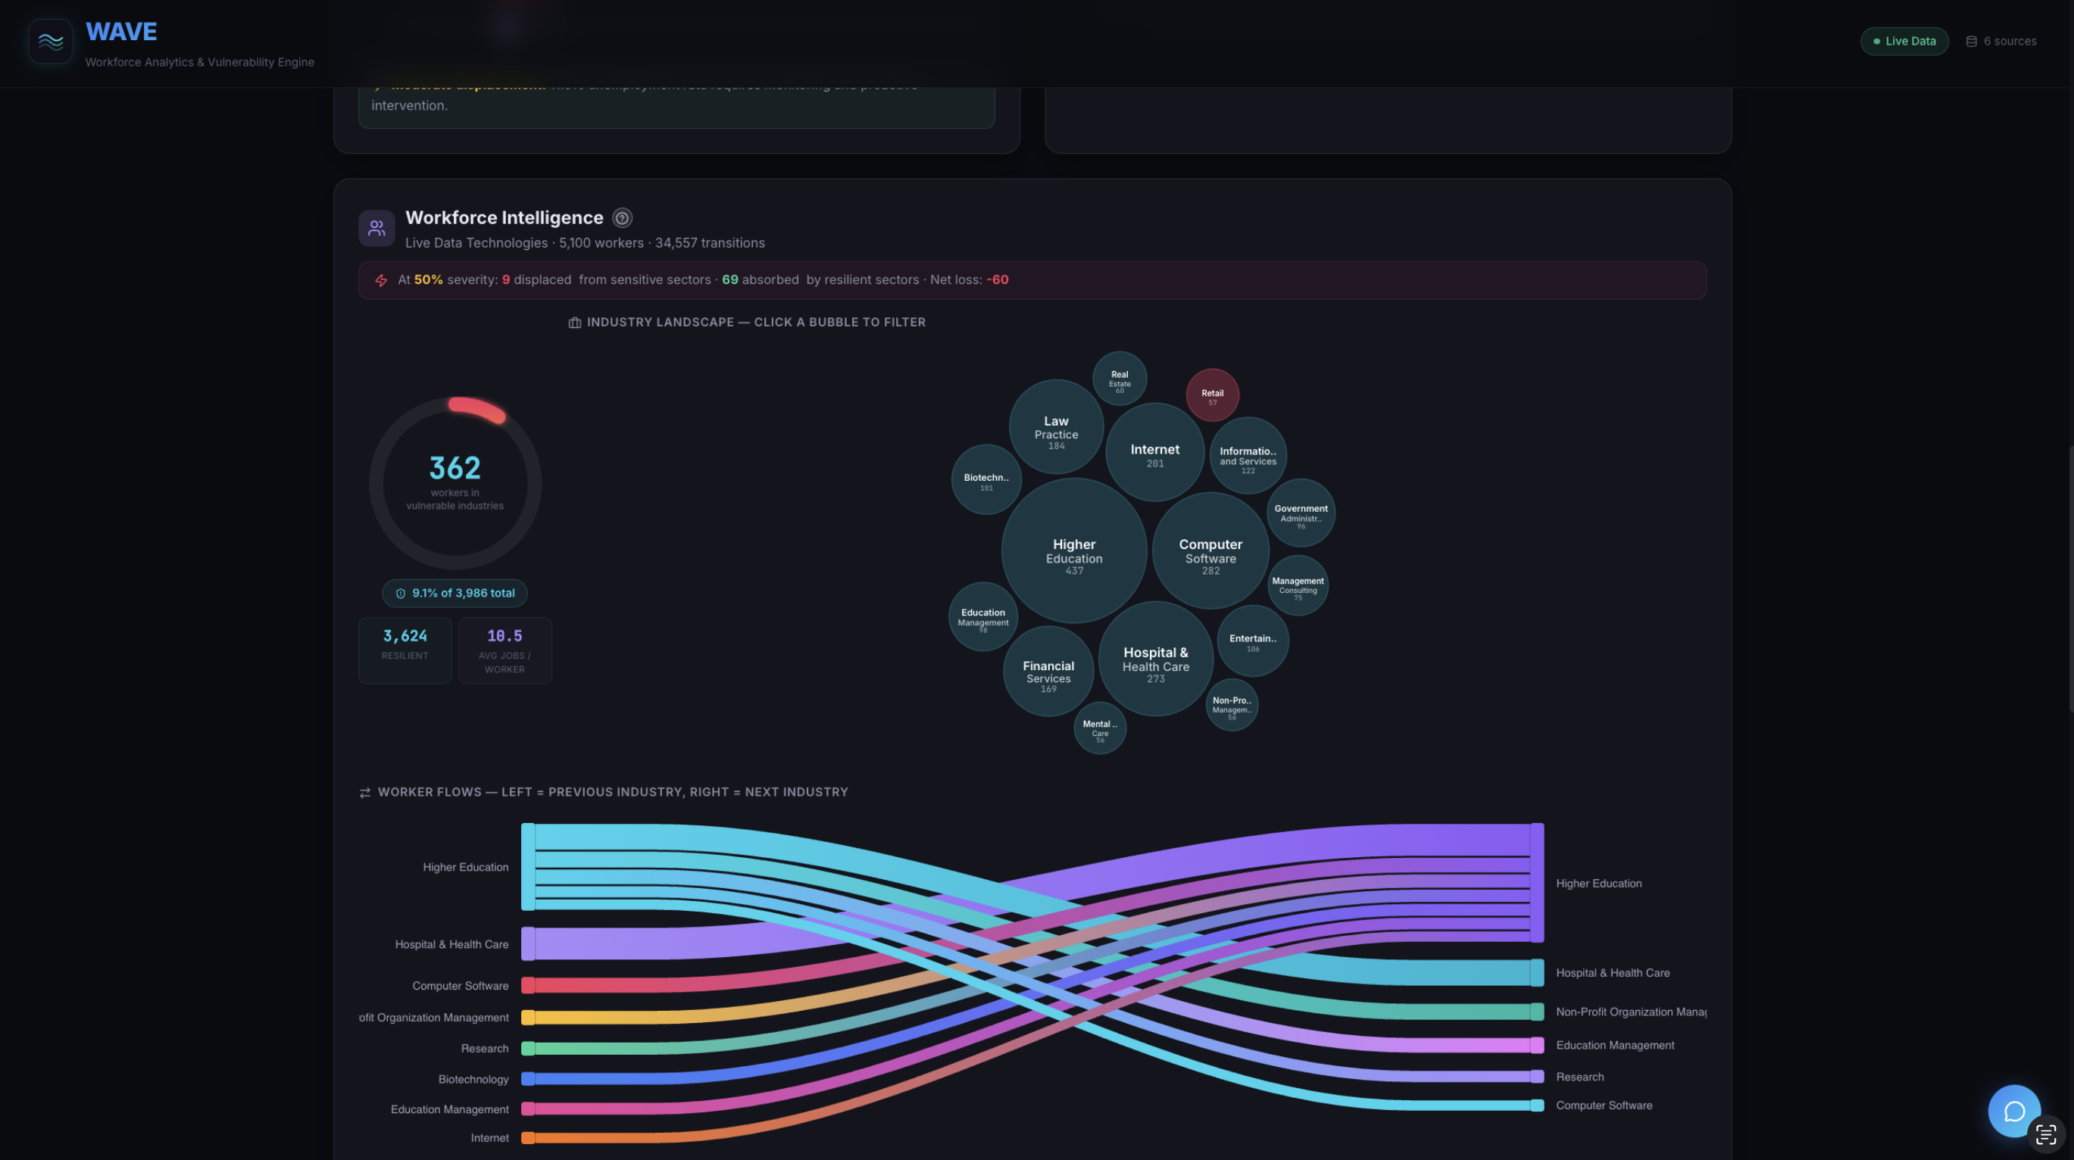Screen dimensions: 2074x1160
Task: Click the worker flows arrows icon
Action: tap(364, 793)
